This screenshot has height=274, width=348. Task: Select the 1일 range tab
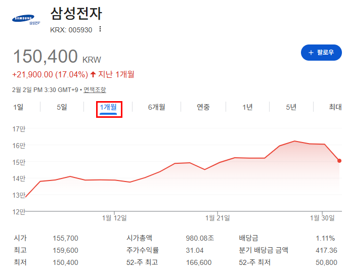(18, 107)
